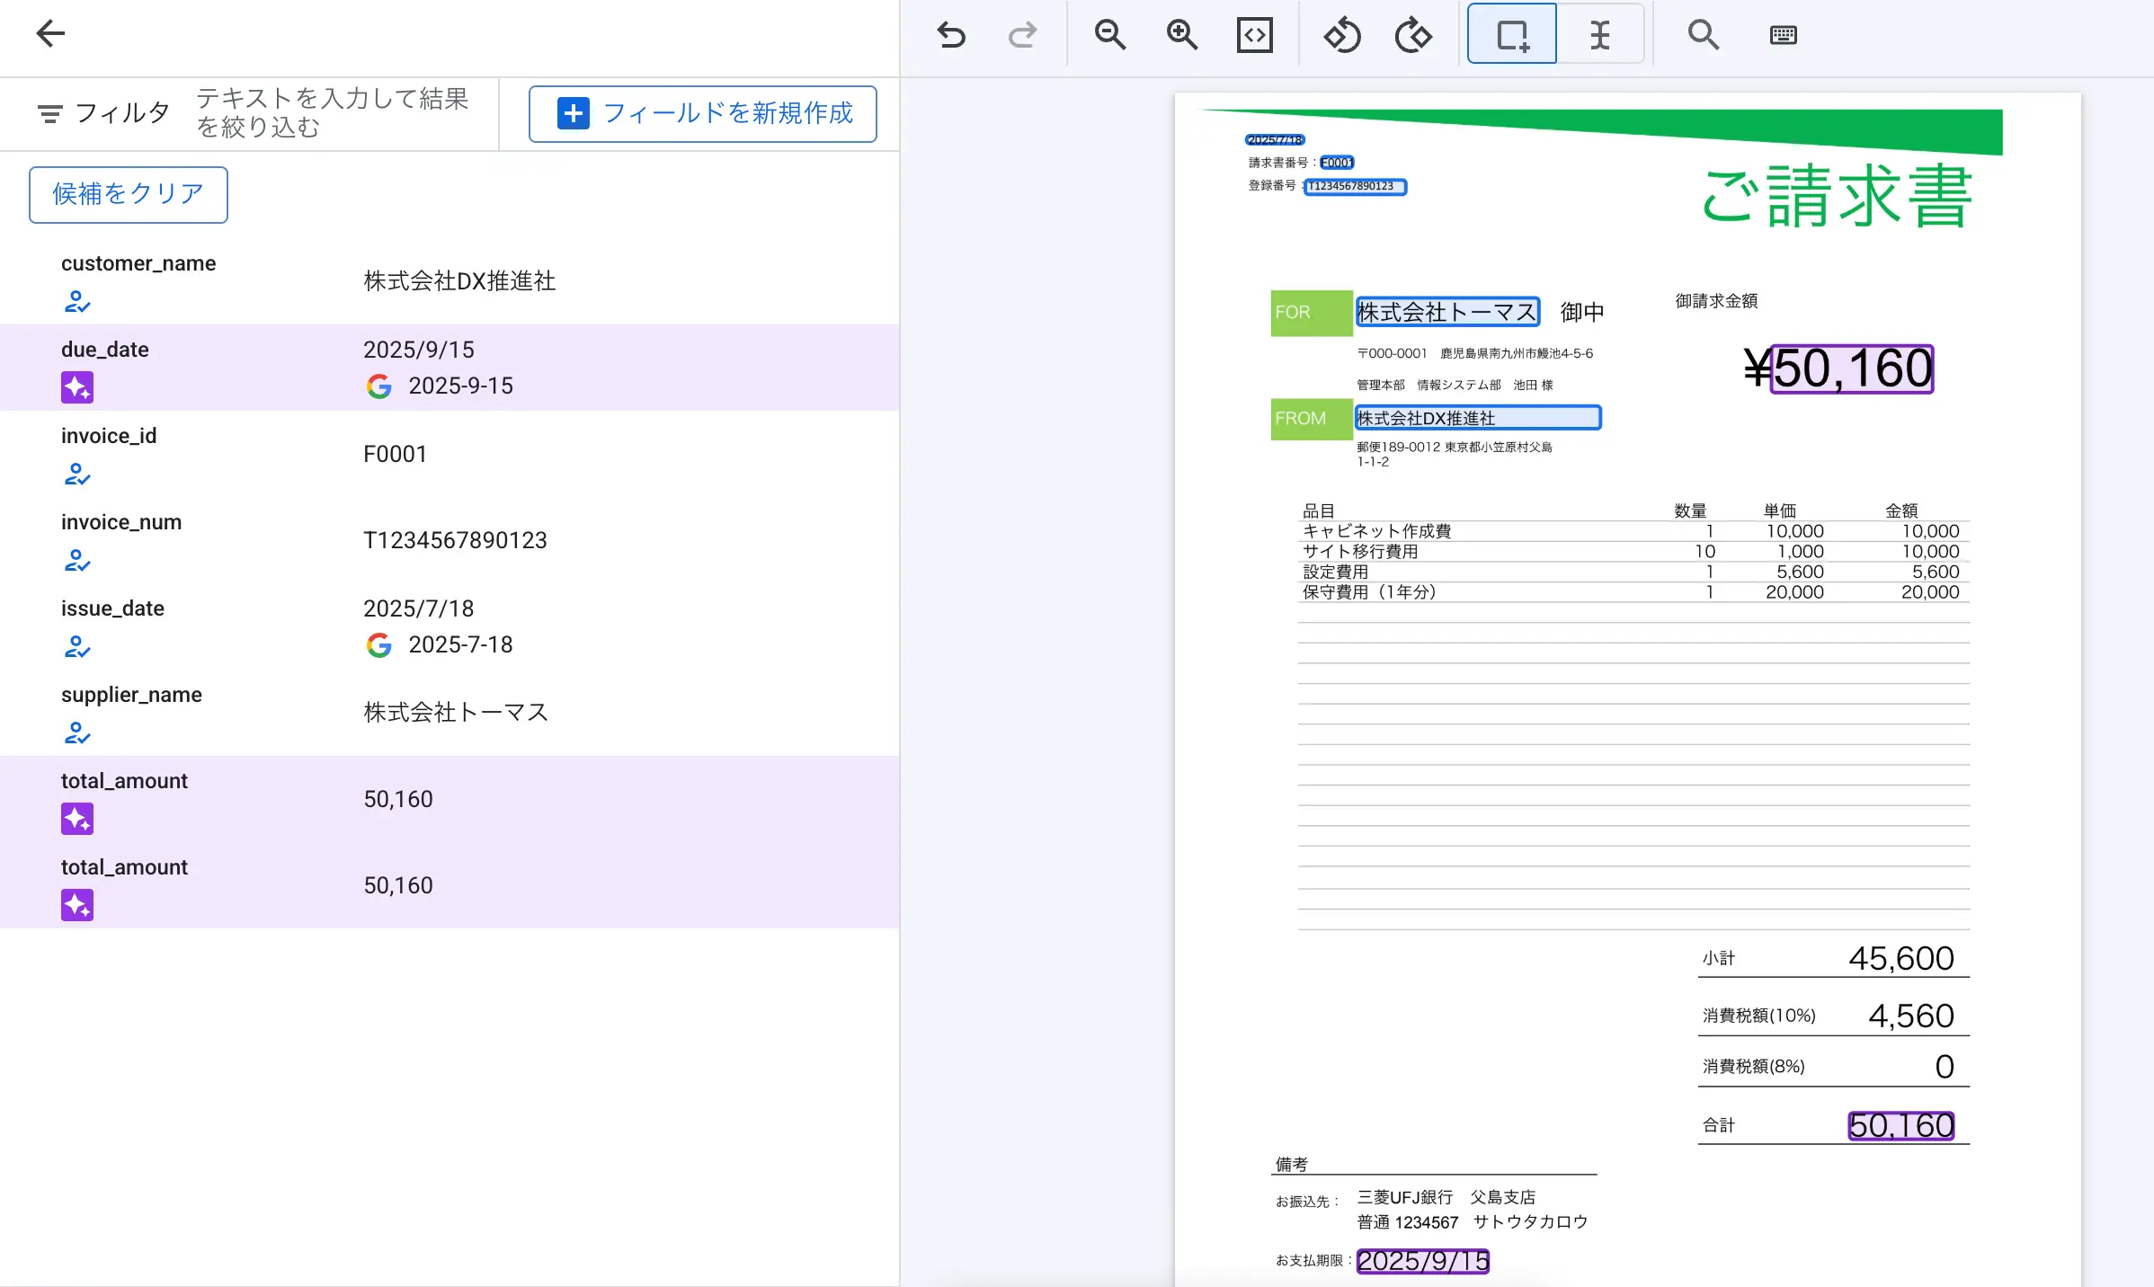Open keyboard shortcuts icon
2154x1287 pixels.
[1783, 35]
